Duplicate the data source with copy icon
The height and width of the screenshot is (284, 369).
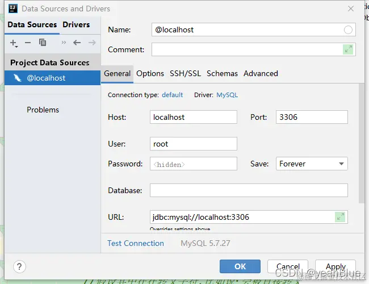(43, 43)
